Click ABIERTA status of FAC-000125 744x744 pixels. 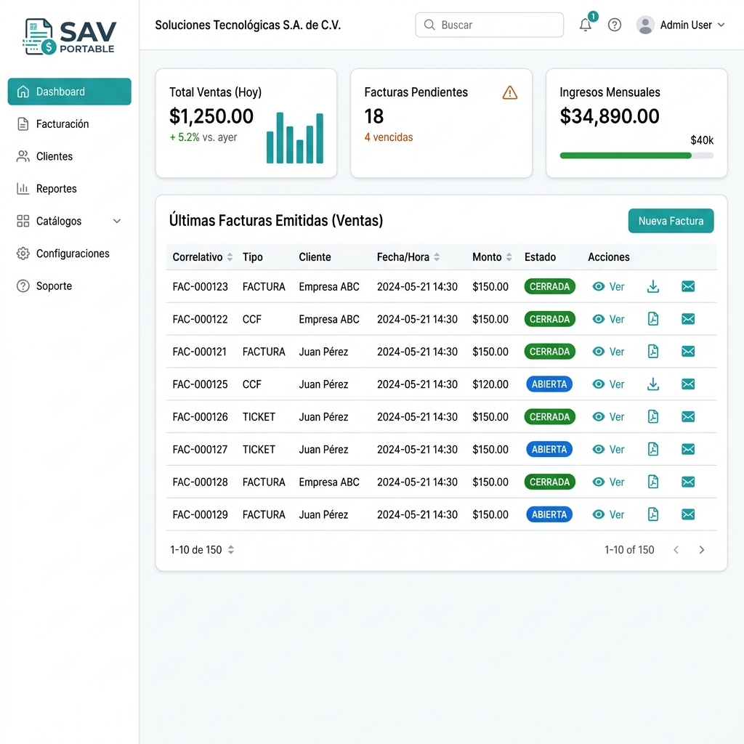[x=549, y=384]
